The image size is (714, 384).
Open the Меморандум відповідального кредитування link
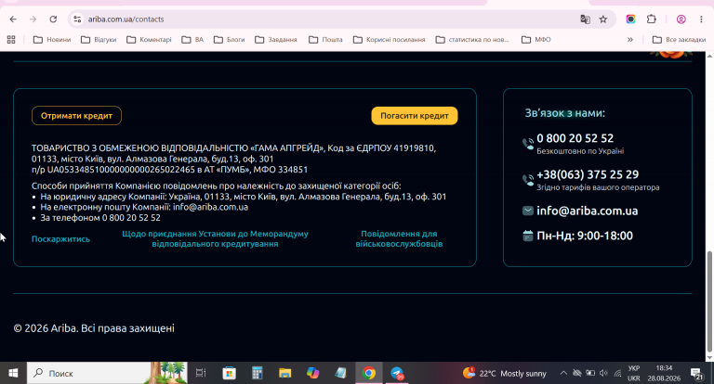[x=215, y=238]
